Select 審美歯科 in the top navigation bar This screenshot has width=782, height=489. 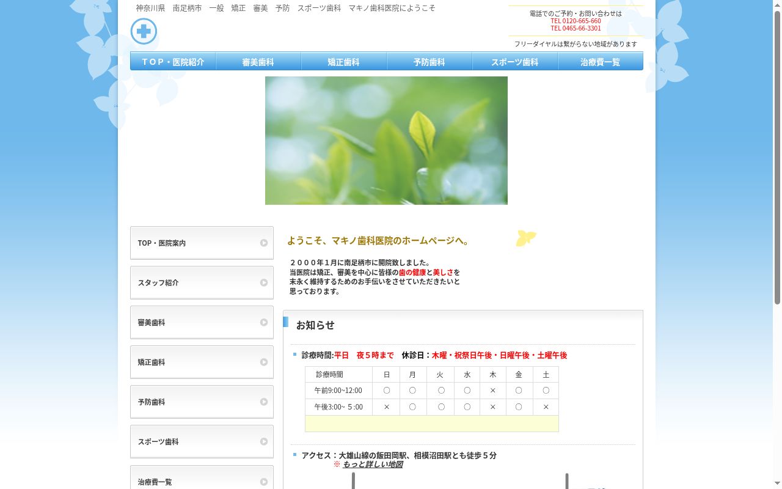pyautogui.click(x=258, y=62)
